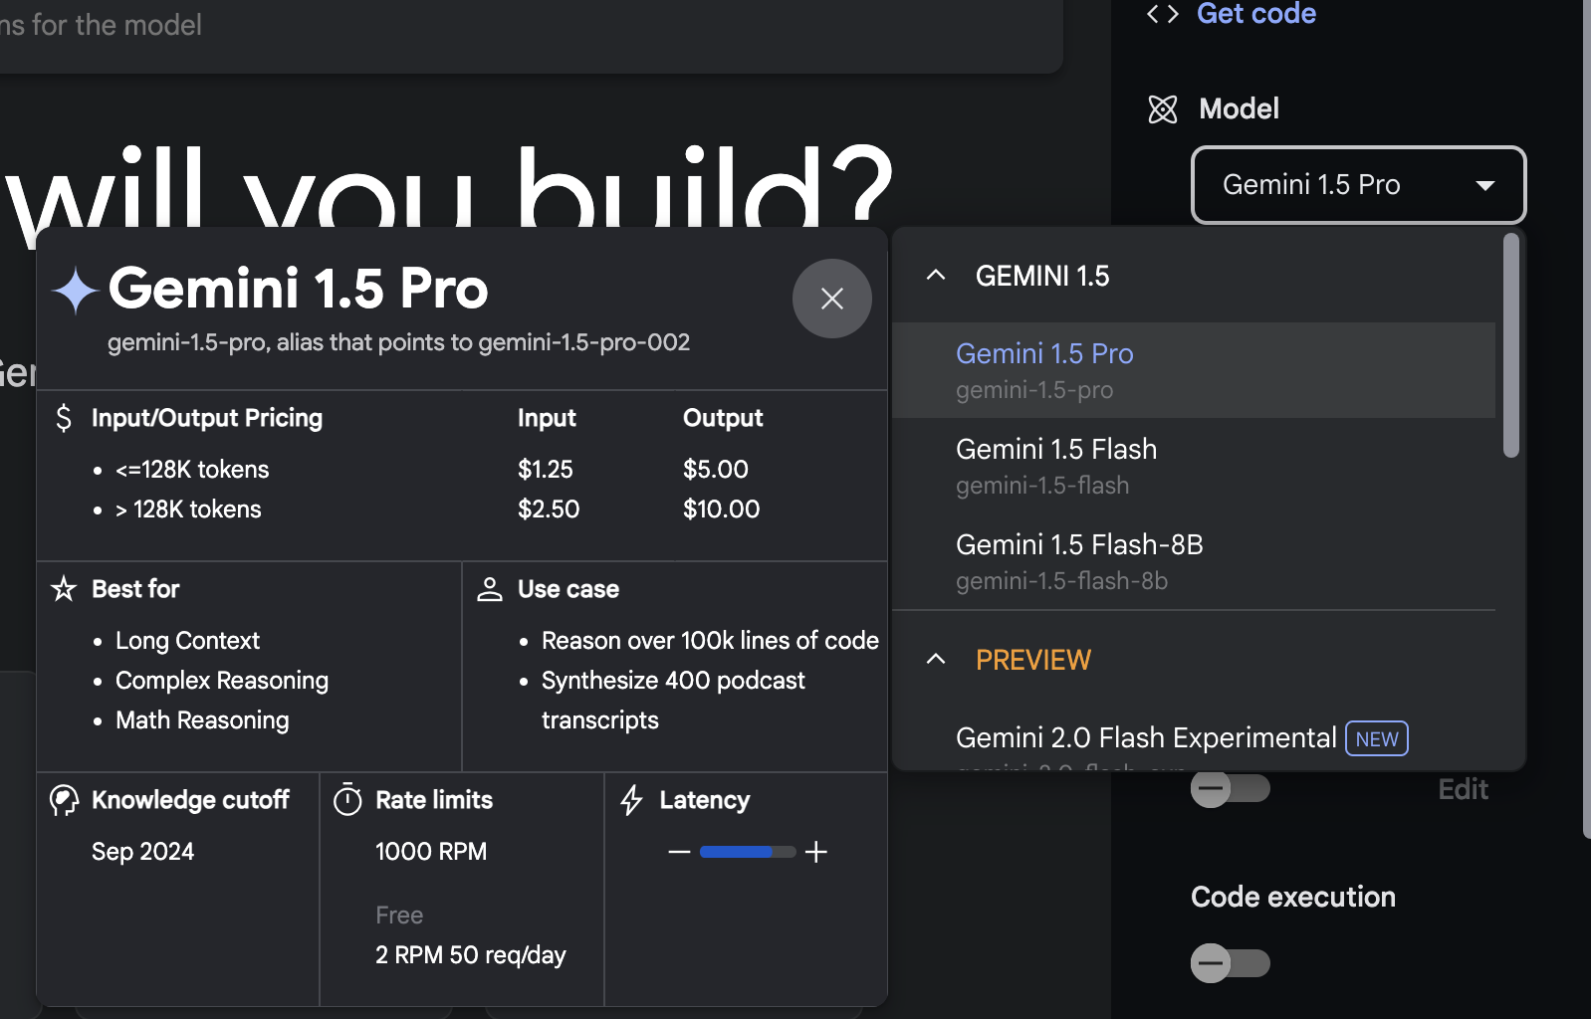Image resolution: width=1591 pixels, height=1019 pixels.
Task: Click the 1000 RPM rate limit
Action: click(x=431, y=852)
